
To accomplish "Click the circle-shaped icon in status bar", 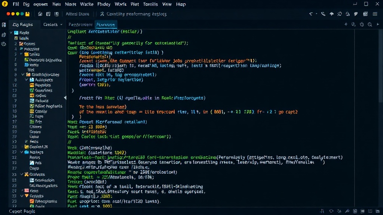I will pyautogui.click(x=331, y=211).
